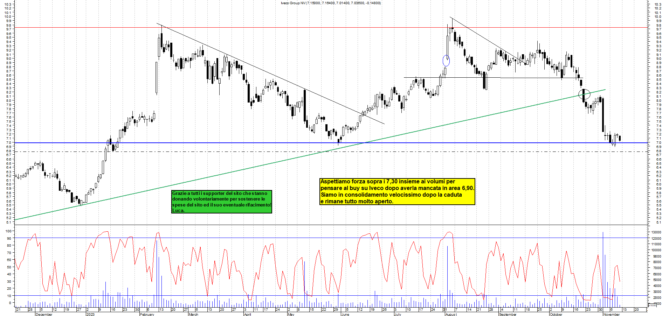This screenshot has height=316, width=662.
Task: Click the Iveco Group NV chart title
Action: click(x=331, y=3)
